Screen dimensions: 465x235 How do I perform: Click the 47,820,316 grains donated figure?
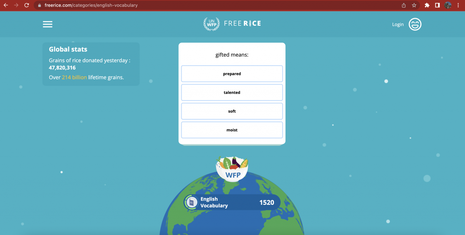[x=62, y=68]
